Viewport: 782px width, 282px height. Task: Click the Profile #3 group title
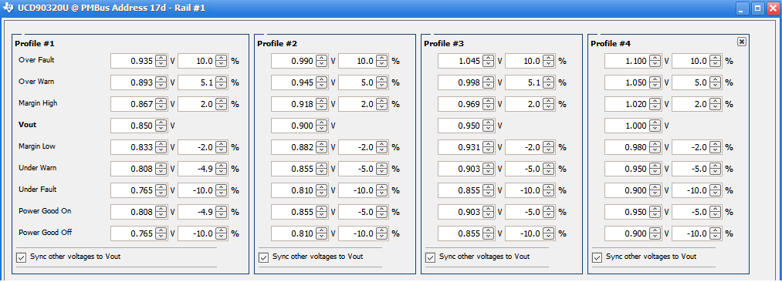click(444, 43)
